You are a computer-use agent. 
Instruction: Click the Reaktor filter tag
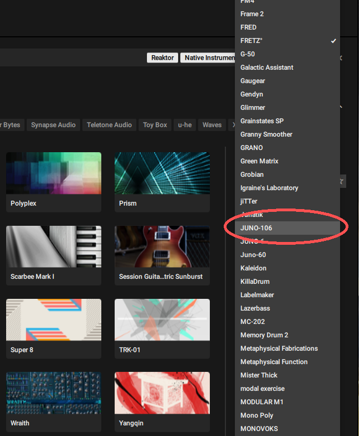click(163, 57)
